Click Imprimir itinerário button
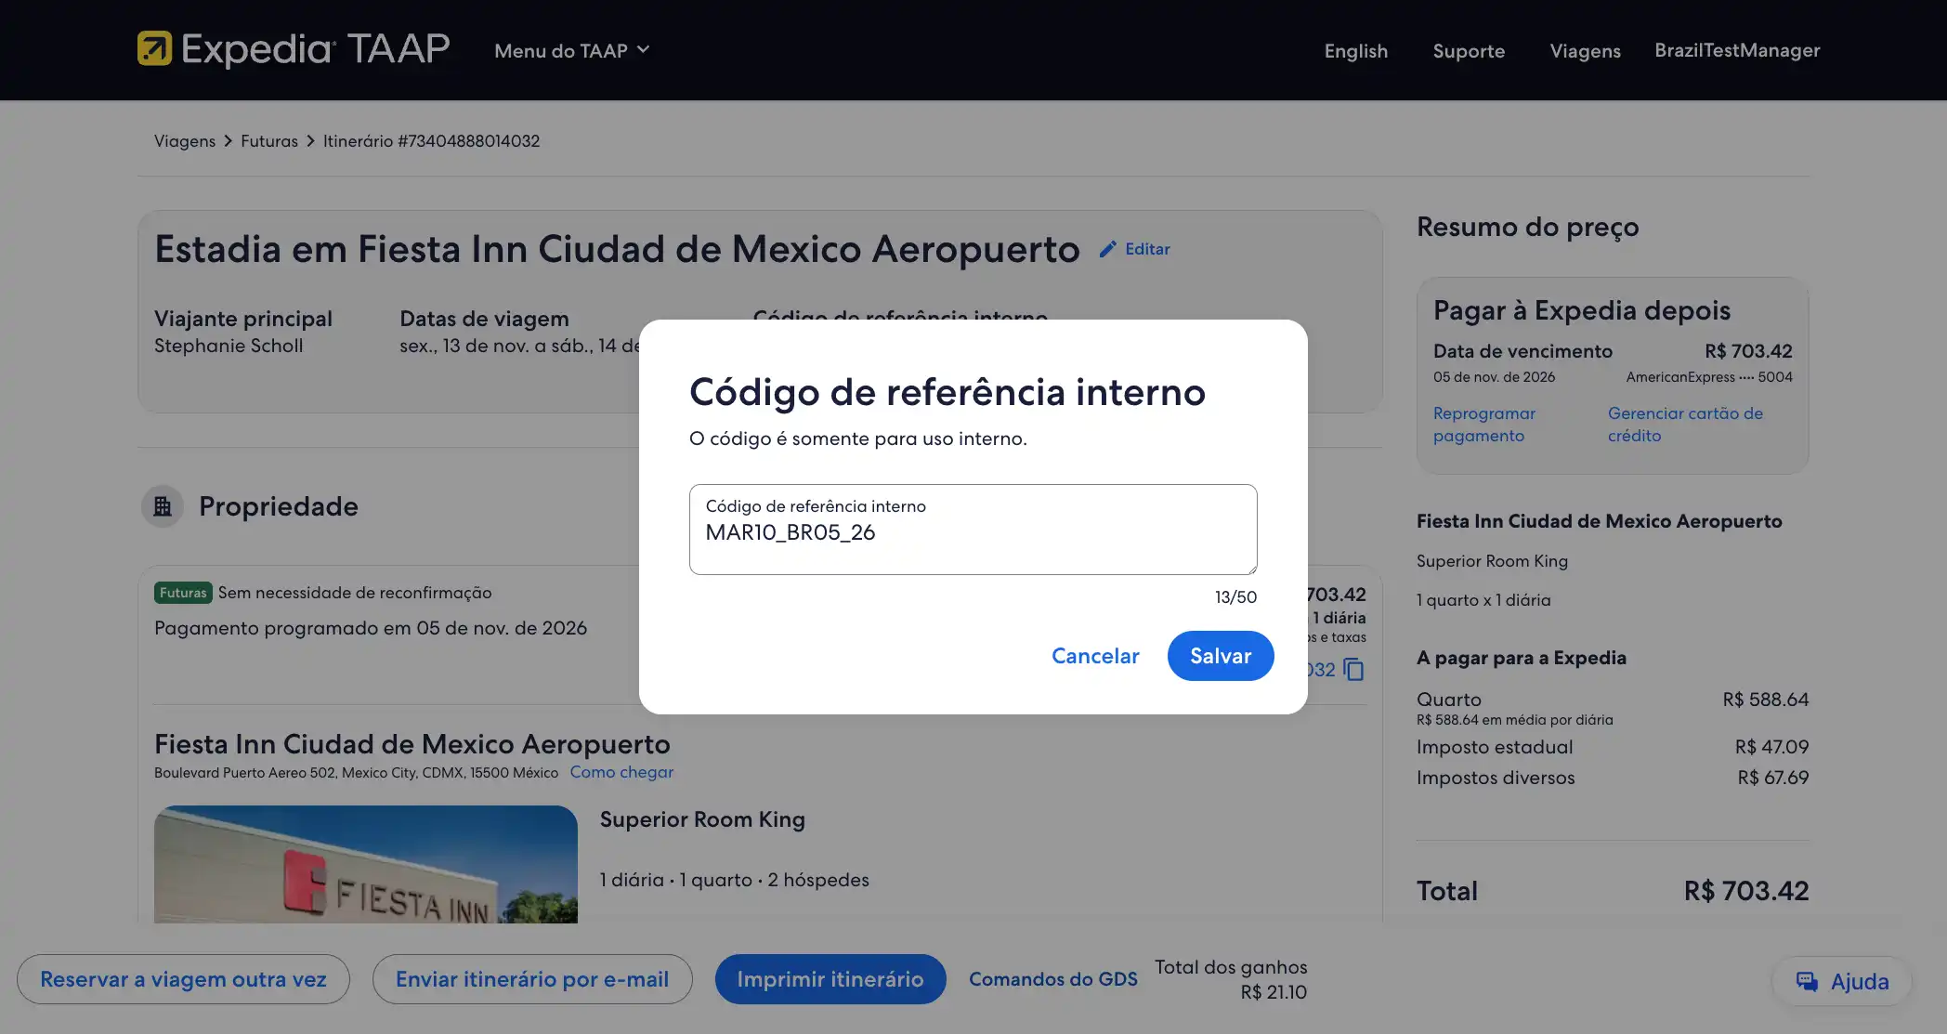This screenshot has height=1034, width=1947. pyautogui.click(x=830, y=979)
